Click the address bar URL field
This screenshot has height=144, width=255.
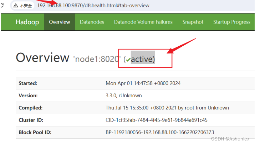93,5
